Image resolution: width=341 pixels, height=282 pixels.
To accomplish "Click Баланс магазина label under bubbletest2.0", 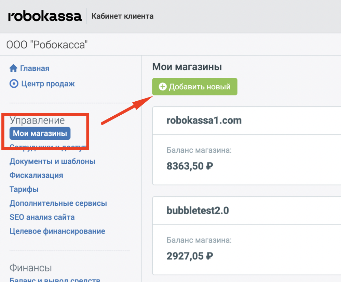I will [x=199, y=240].
